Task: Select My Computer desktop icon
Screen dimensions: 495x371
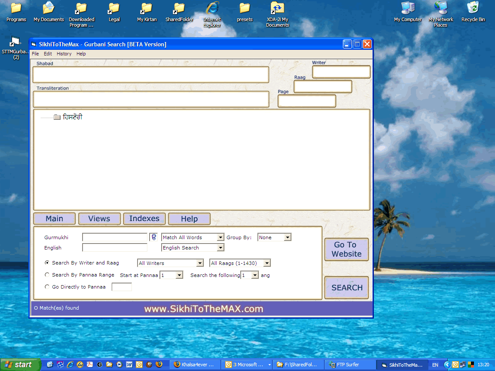Action: (x=408, y=12)
